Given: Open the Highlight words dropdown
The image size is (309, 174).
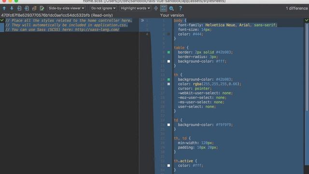Looking at the screenshot, I should pyautogui.click(x=135, y=8).
